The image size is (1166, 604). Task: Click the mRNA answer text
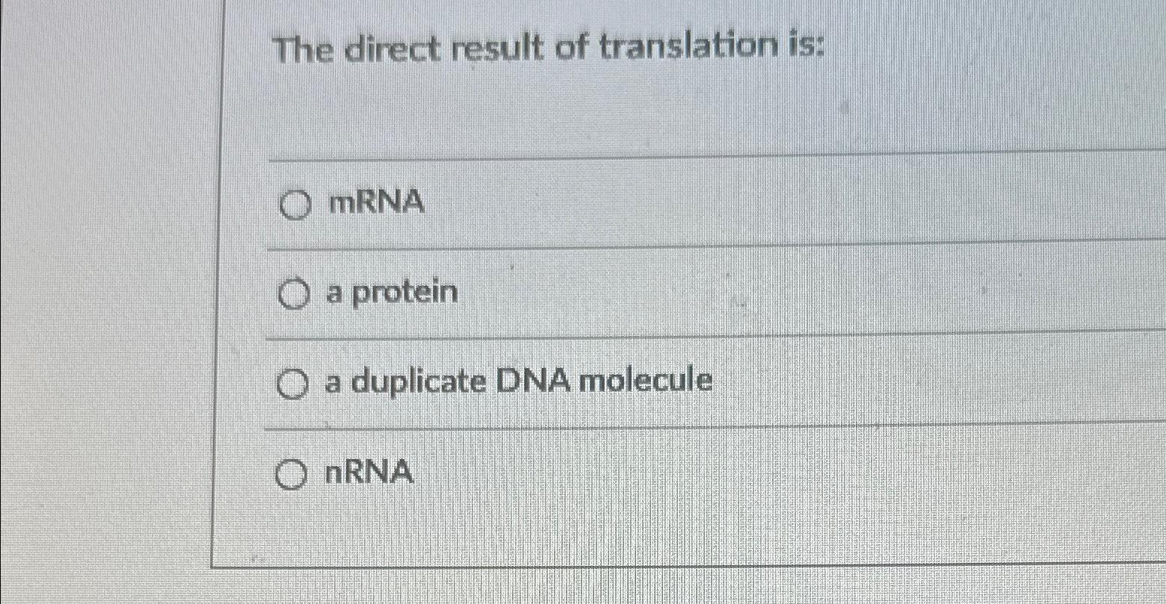[374, 203]
